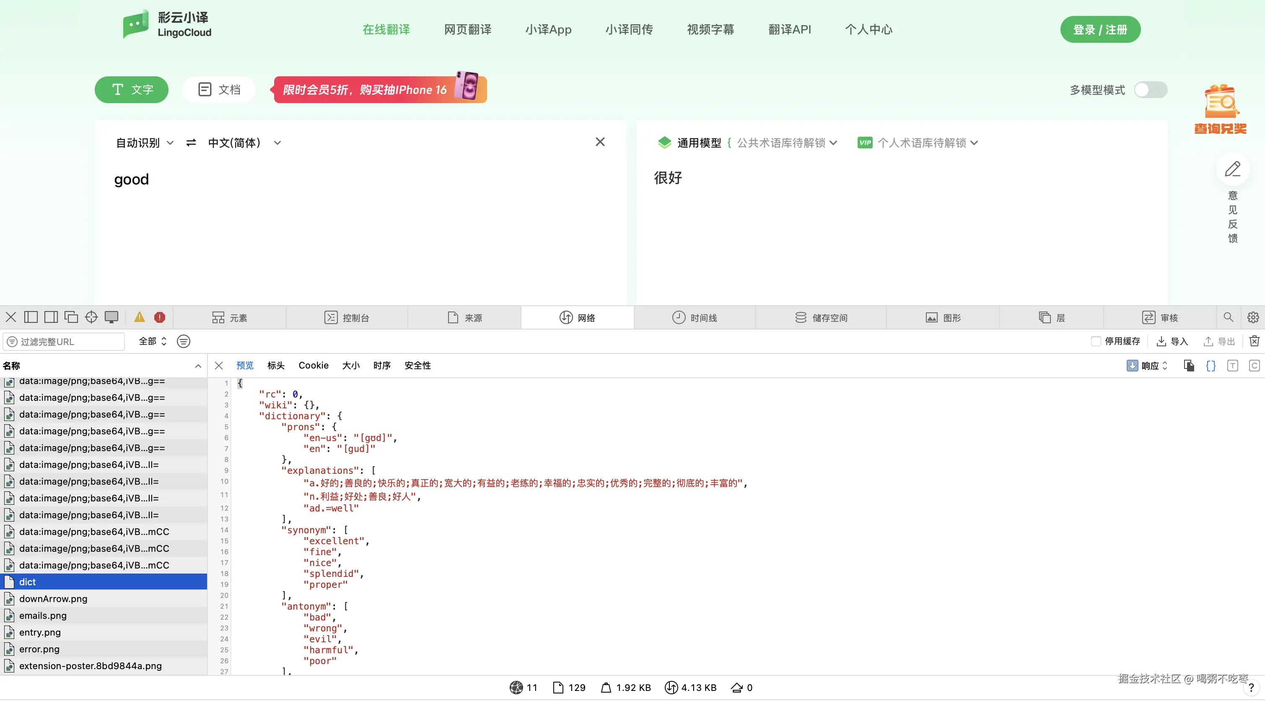
Task: Clear the input text with X icon
Action: click(x=600, y=142)
